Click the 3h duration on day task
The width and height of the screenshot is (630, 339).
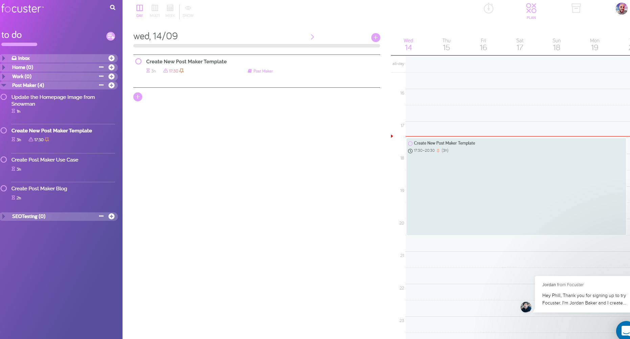pos(151,71)
